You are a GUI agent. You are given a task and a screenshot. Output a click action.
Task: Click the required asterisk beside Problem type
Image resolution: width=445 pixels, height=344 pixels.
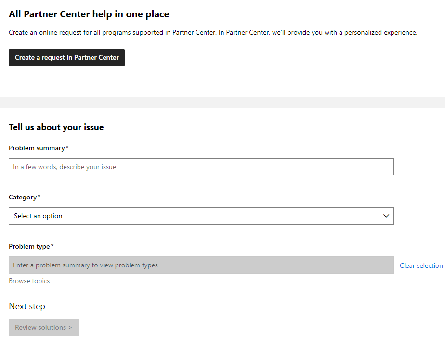(x=52, y=245)
